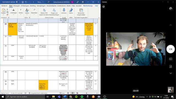Image resolution: width=176 pixels, height=99 pixels.
Task: Click the Selma Knedood account avatar
Action: point(72,2)
